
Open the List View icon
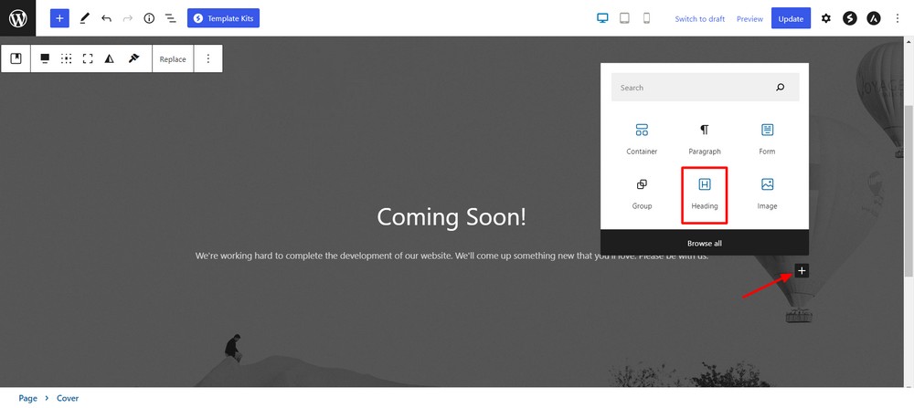pos(170,18)
